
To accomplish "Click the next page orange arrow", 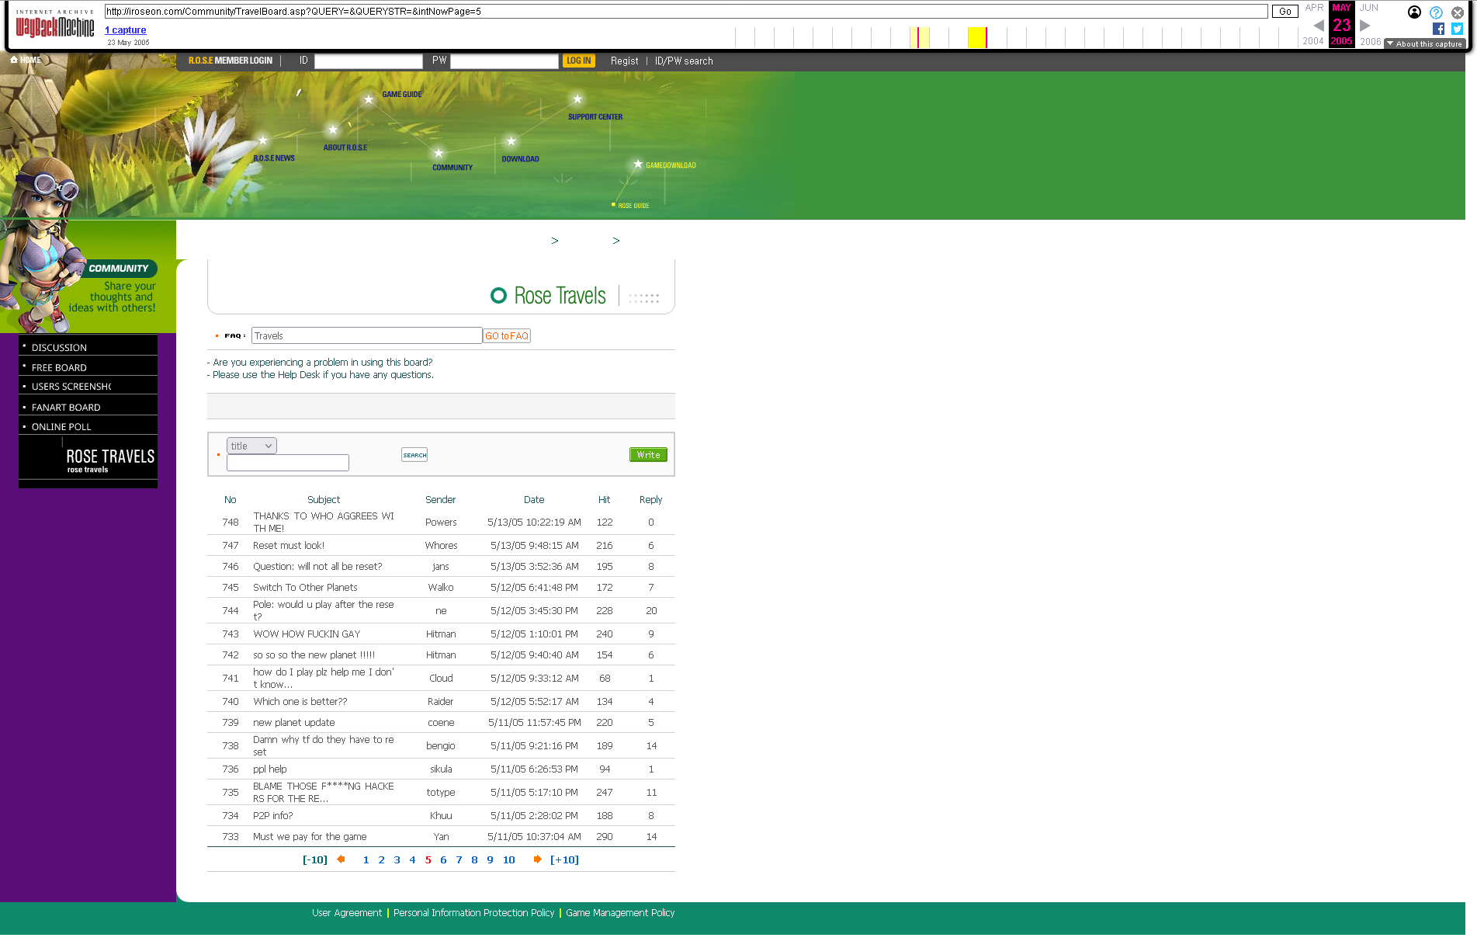I will coord(537,859).
